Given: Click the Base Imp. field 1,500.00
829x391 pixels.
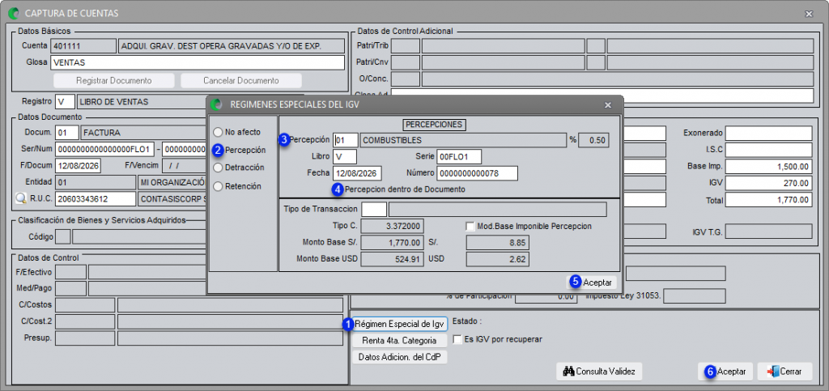Looking at the screenshot, I should click(768, 167).
